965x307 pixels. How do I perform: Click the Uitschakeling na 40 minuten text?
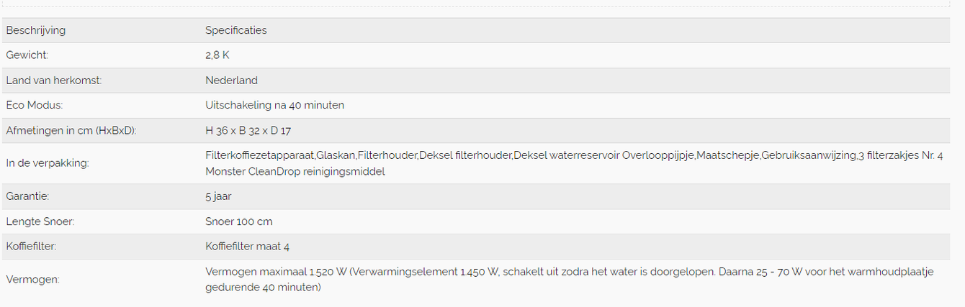coord(274,105)
